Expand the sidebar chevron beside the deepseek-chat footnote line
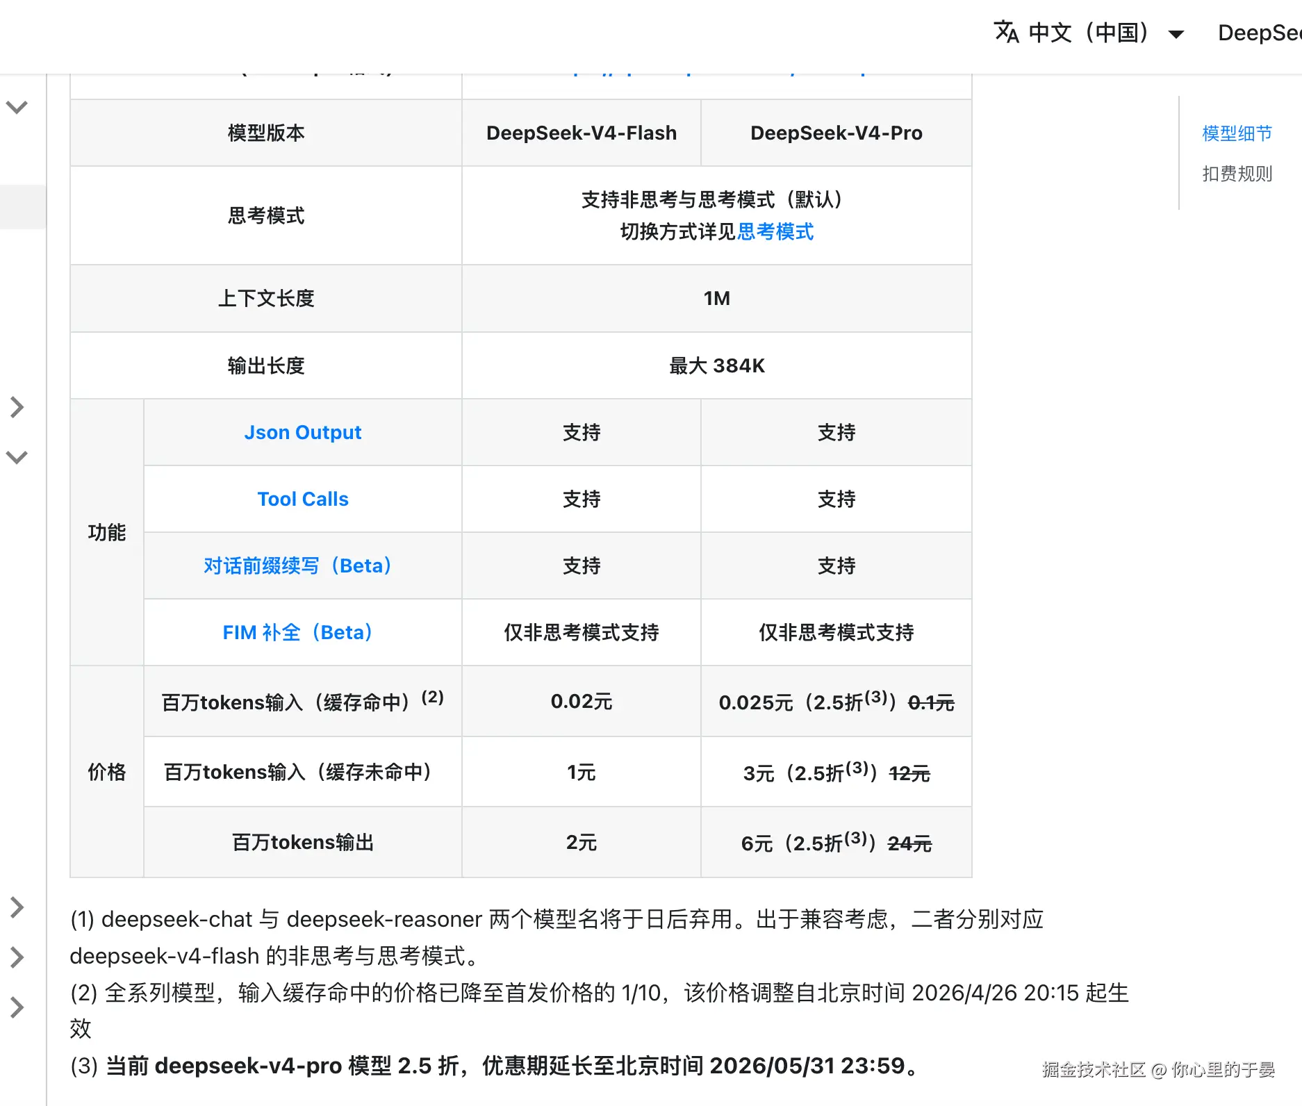The height and width of the screenshot is (1106, 1302). (x=17, y=907)
